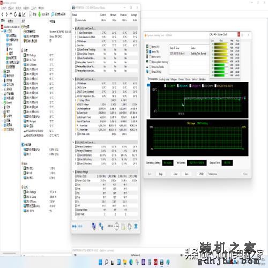Click the widgets icon on the taskbar
The width and height of the screenshot is (268, 268).
118,262
